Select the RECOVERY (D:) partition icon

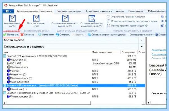(9, 60)
